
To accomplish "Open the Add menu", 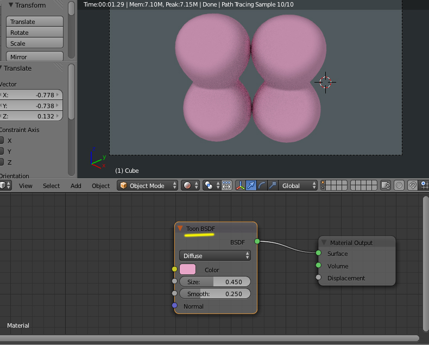I will 76,186.
